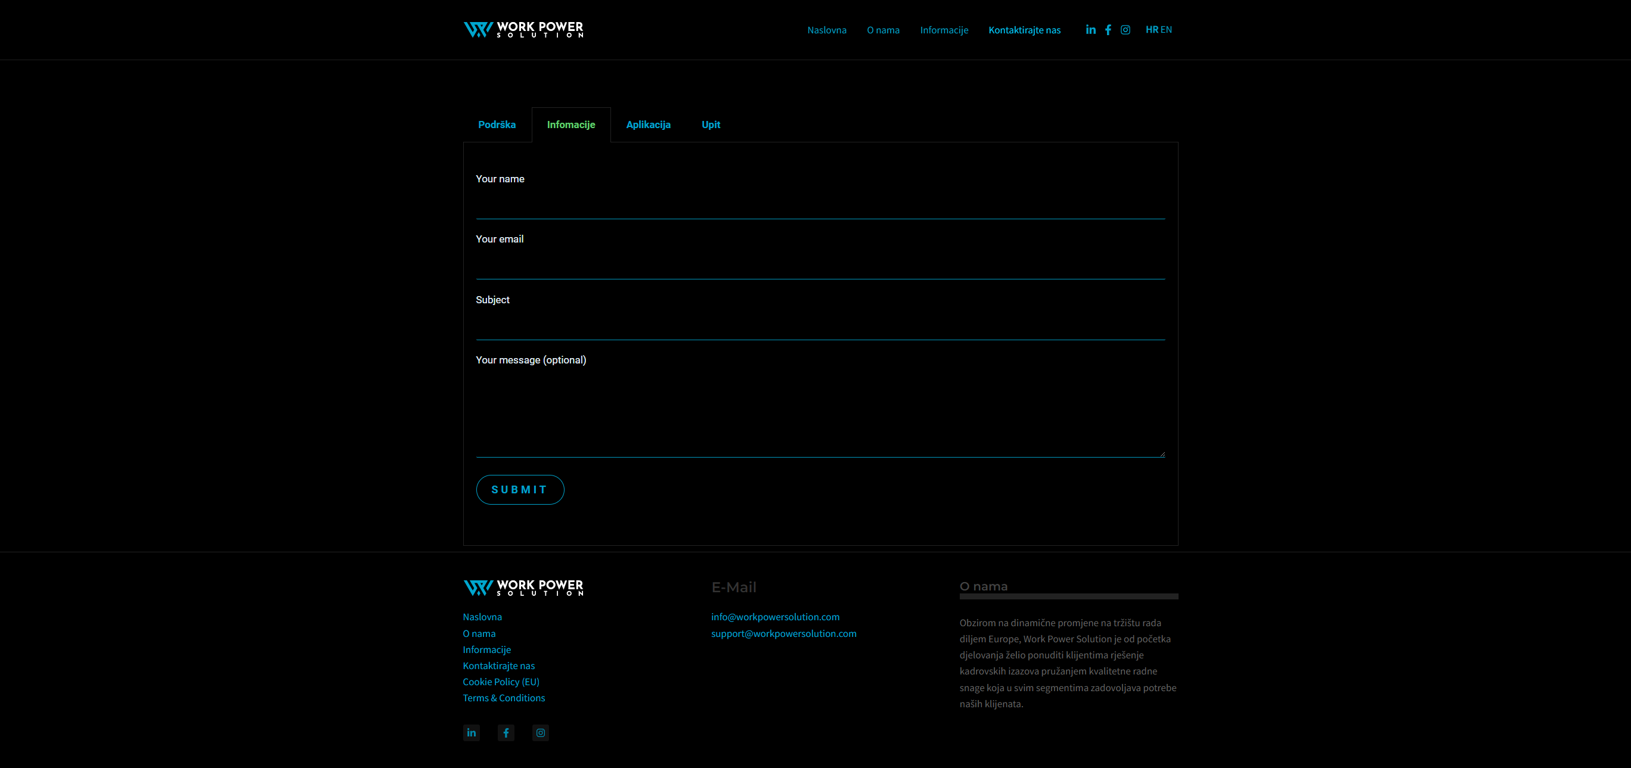The width and height of the screenshot is (1631, 768).
Task: Click the LinkedIn icon in header
Action: tap(1090, 30)
